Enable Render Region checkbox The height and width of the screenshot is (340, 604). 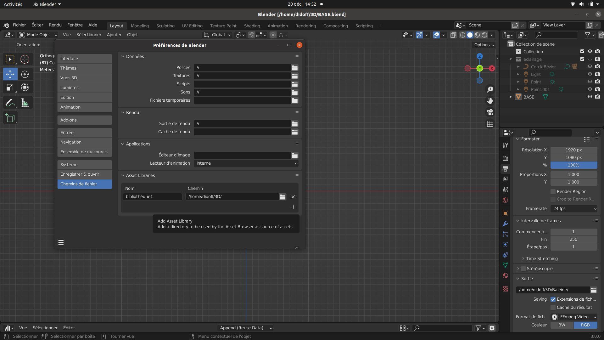(x=553, y=192)
